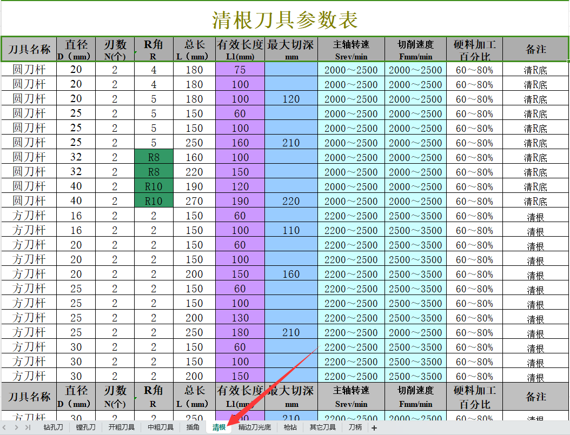Switch to the 刀柄 sheet tab
Viewport: 570px width, 435px height.
(x=355, y=427)
